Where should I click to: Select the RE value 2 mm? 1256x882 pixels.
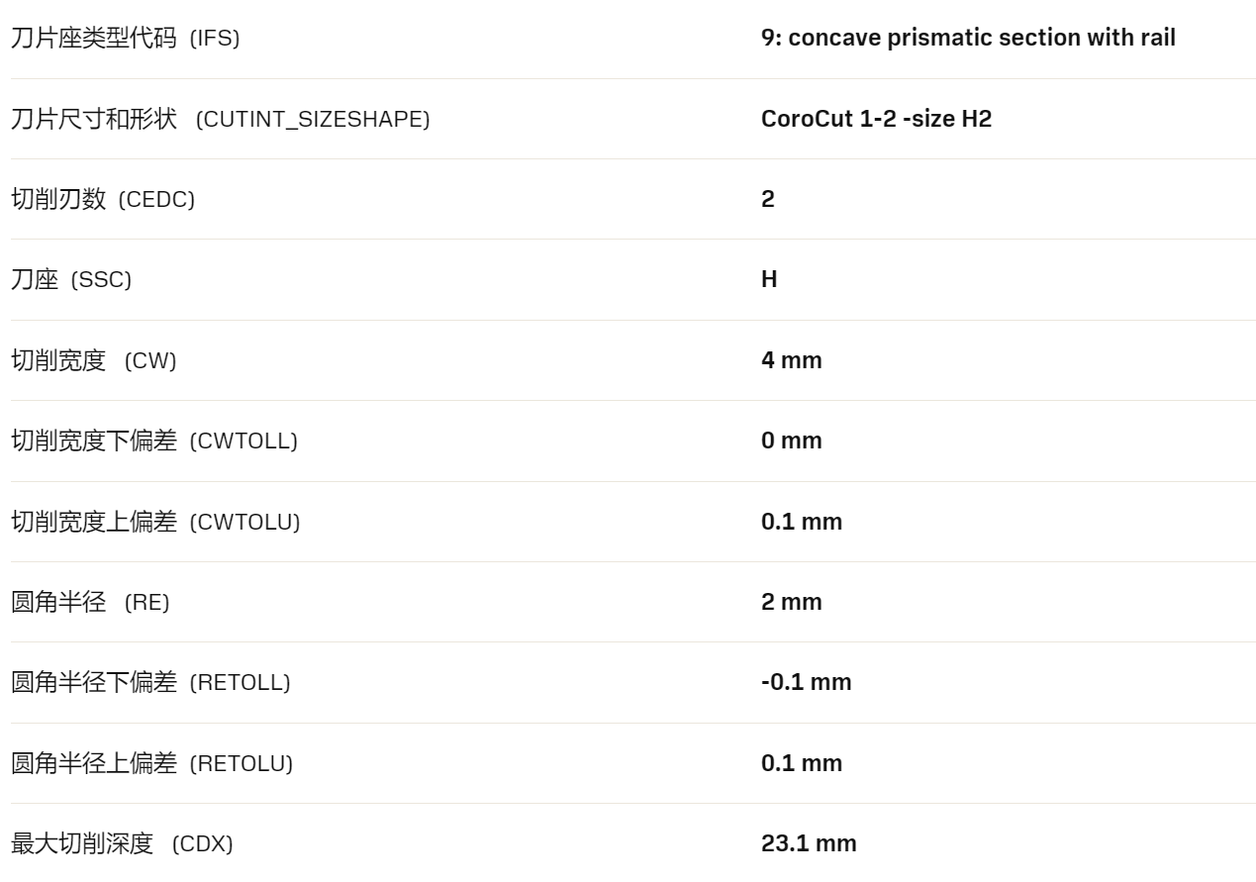coord(792,603)
